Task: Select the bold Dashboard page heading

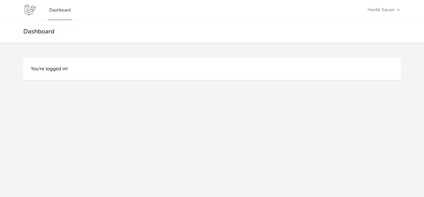Action: 39,31
